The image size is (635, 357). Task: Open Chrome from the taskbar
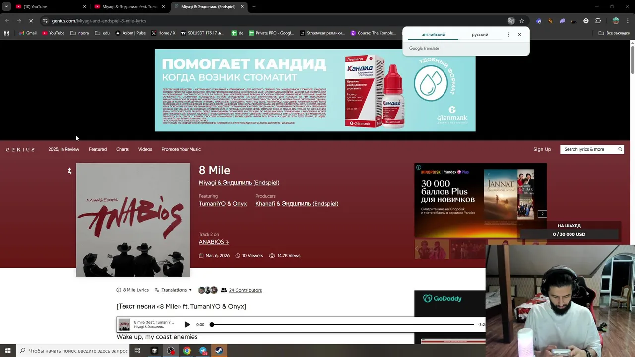tap(187, 351)
